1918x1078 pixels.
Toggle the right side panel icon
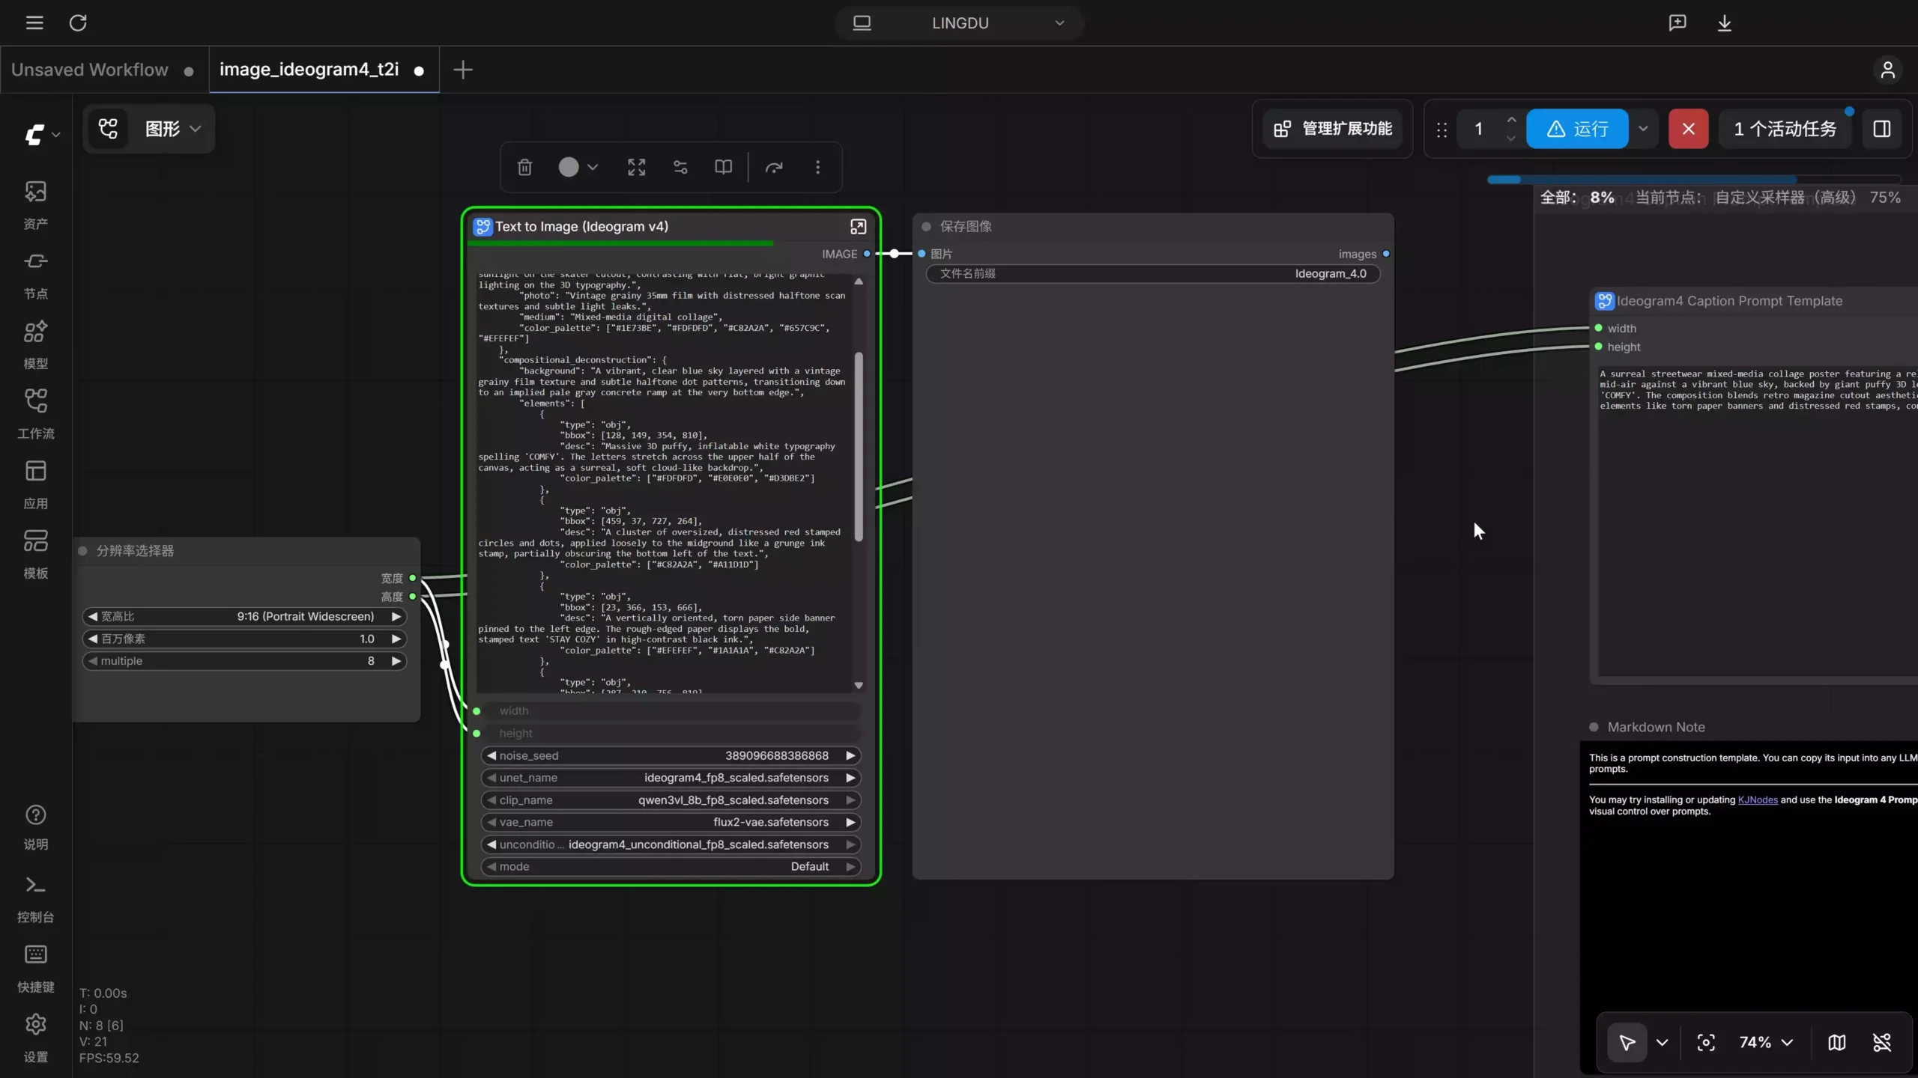pyautogui.click(x=1881, y=129)
